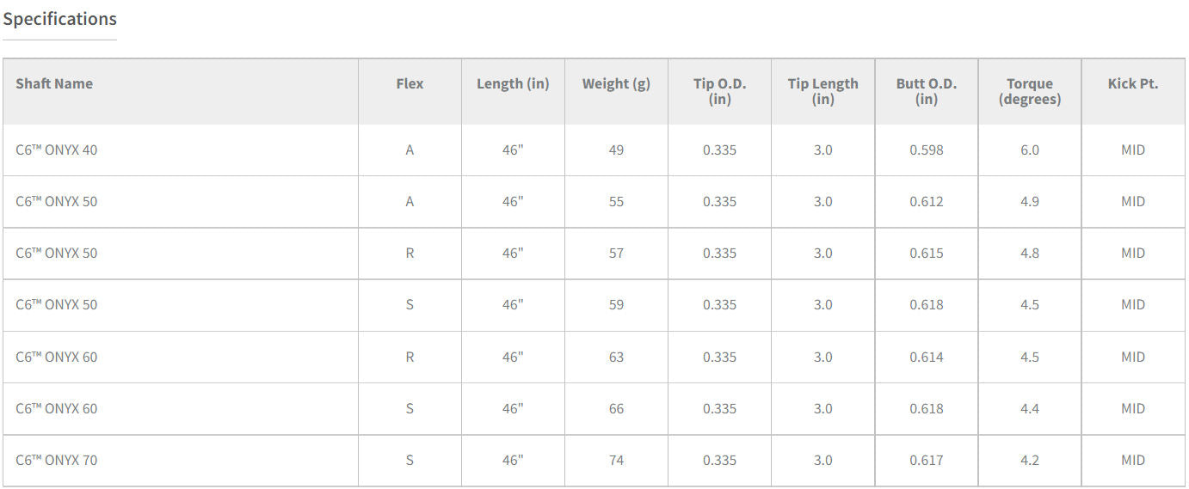
Task: Click the weight value 74
Action: pos(616,460)
